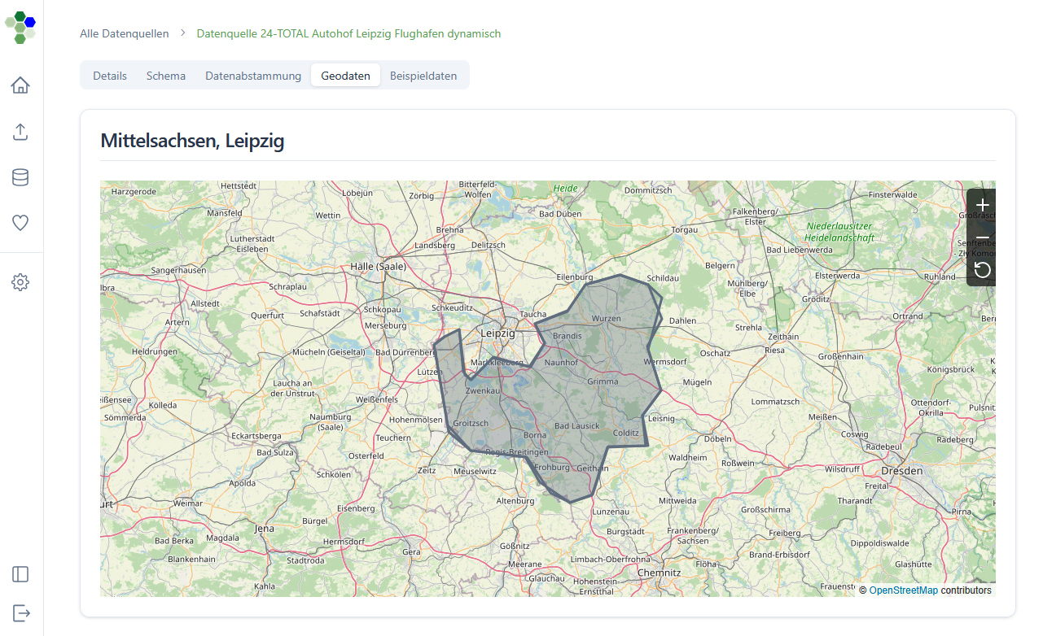Image resolution: width=1043 pixels, height=636 pixels.
Task: Switch to the Schema tab
Action: click(166, 76)
